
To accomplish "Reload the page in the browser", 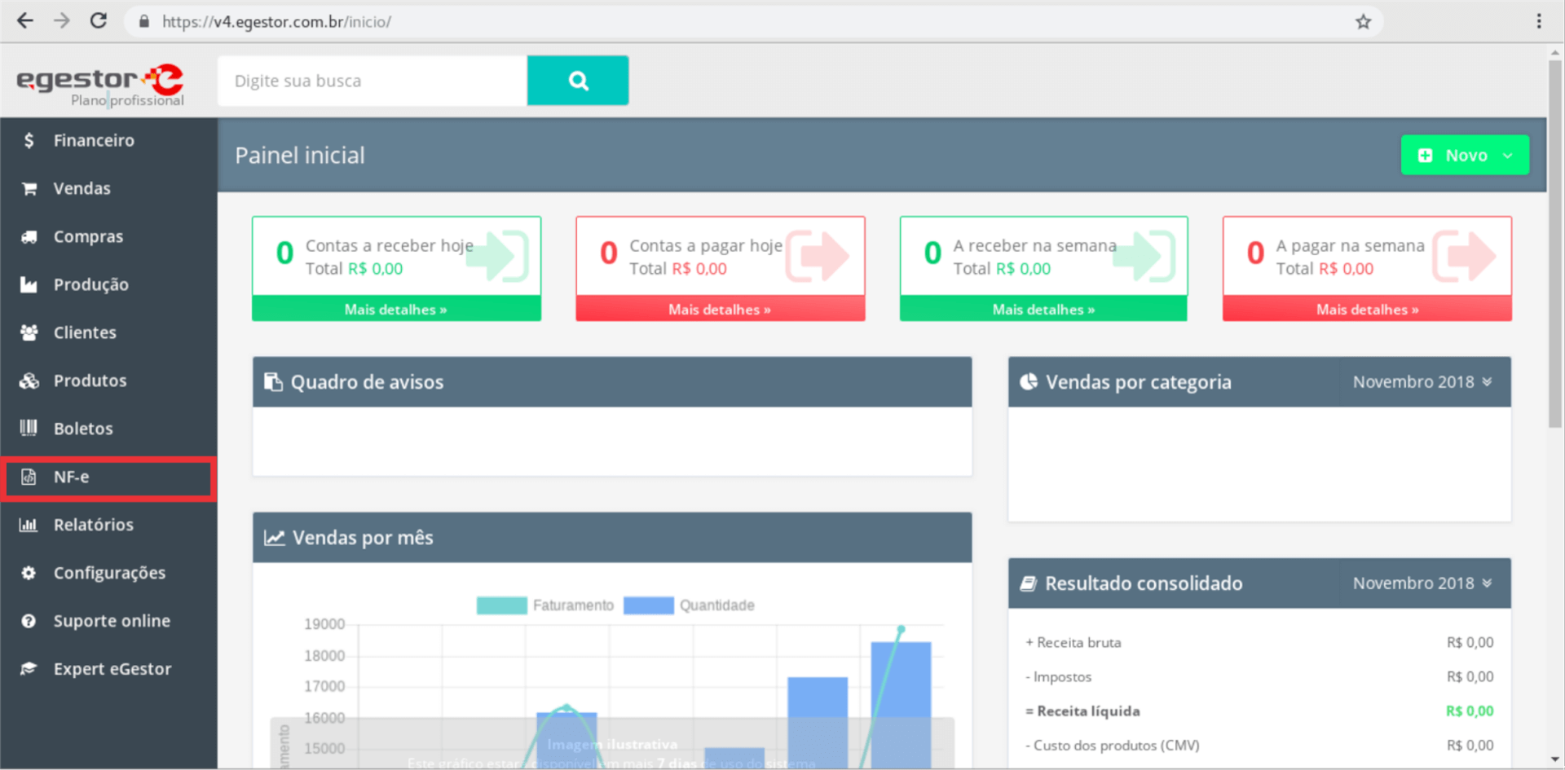I will click(x=99, y=21).
